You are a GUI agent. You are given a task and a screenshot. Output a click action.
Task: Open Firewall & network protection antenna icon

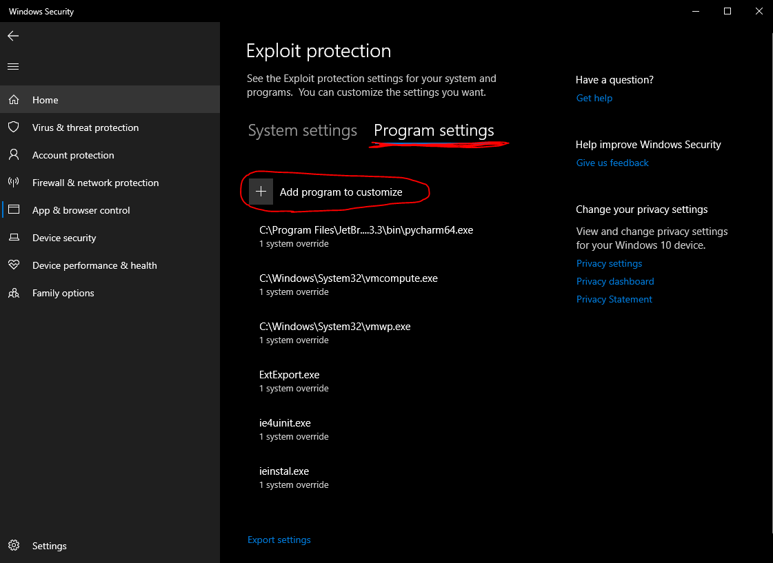(13, 183)
